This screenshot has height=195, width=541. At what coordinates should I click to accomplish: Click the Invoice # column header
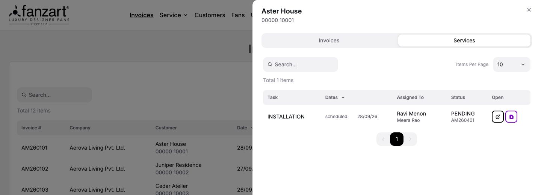click(x=31, y=128)
